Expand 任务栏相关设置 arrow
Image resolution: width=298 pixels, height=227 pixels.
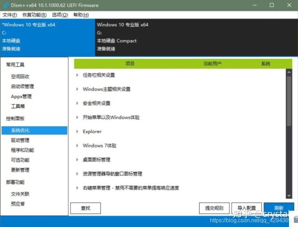point(77,75)
